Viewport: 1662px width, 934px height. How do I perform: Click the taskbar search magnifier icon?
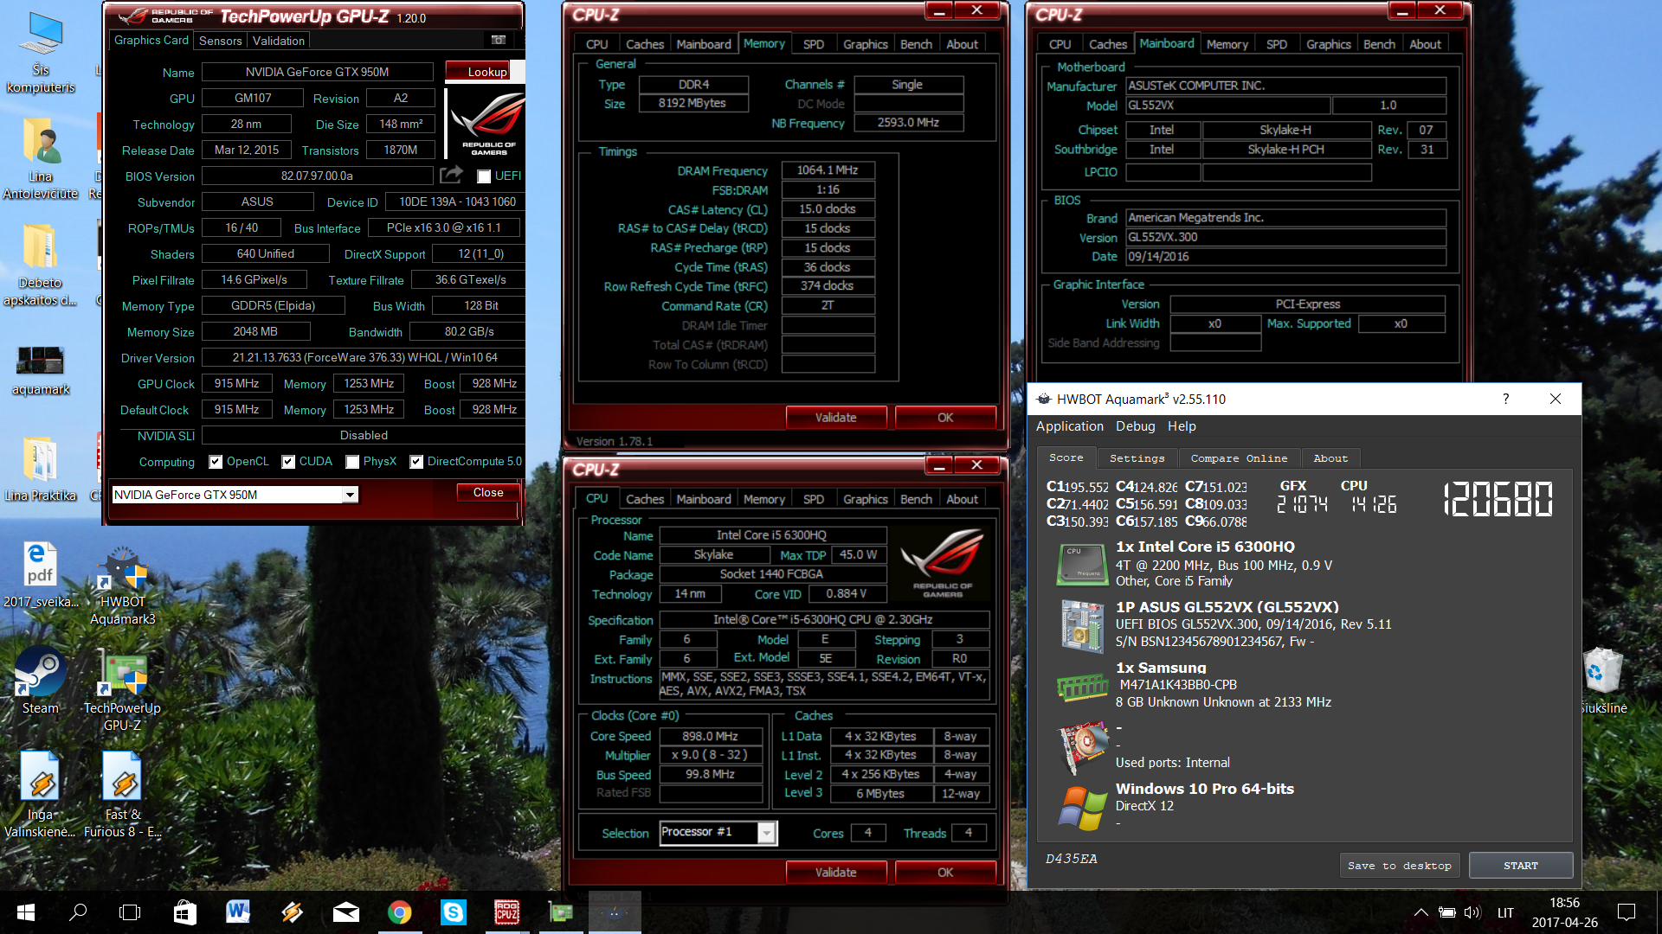(78, 912)
